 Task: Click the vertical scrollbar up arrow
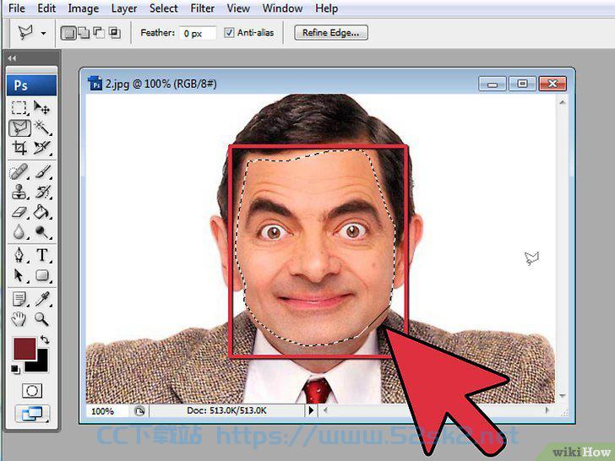562,102
